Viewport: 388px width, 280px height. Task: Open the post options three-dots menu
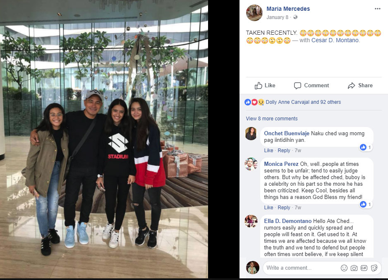[377, 9]
